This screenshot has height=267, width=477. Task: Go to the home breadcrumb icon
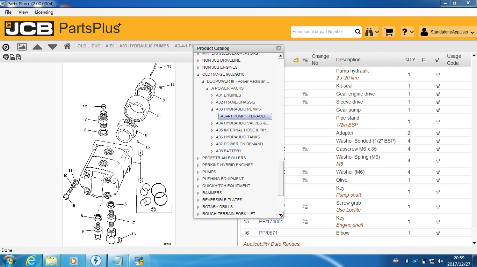pos(67,46)
